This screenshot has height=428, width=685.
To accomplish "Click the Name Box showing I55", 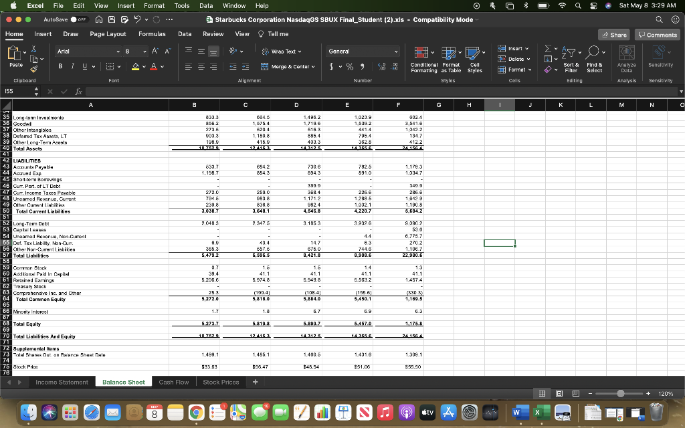I will 17,91.
